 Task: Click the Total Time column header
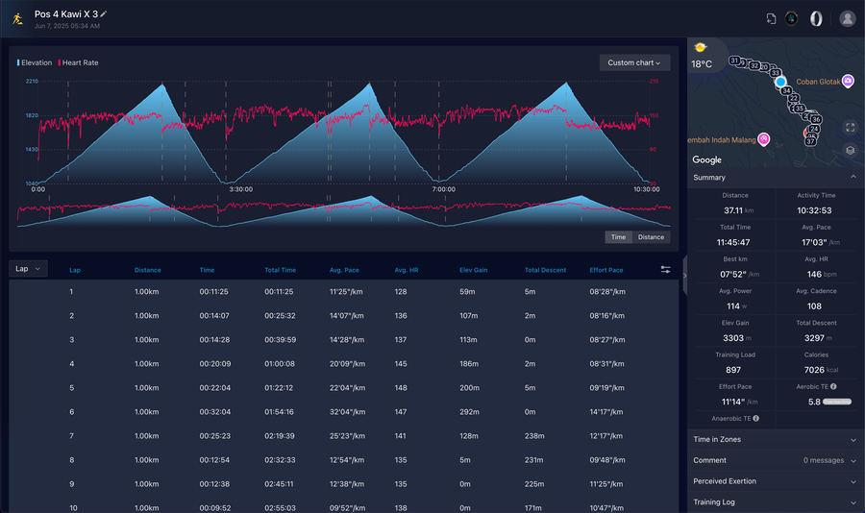[x=281, y=270]
